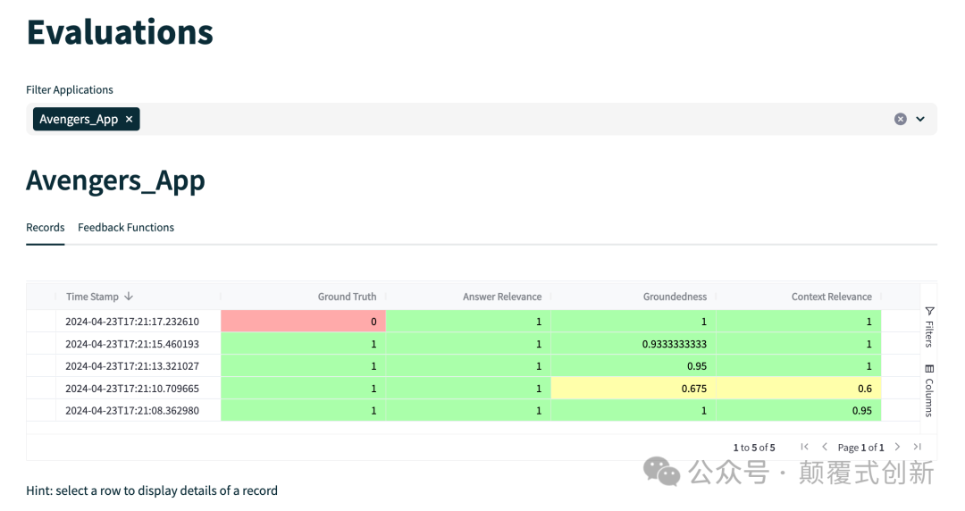Image resolution: width=965 pixels, height=511 pixels.
Task: Switch to the Feedback Functions tab
Action: (x=126, y=228)
